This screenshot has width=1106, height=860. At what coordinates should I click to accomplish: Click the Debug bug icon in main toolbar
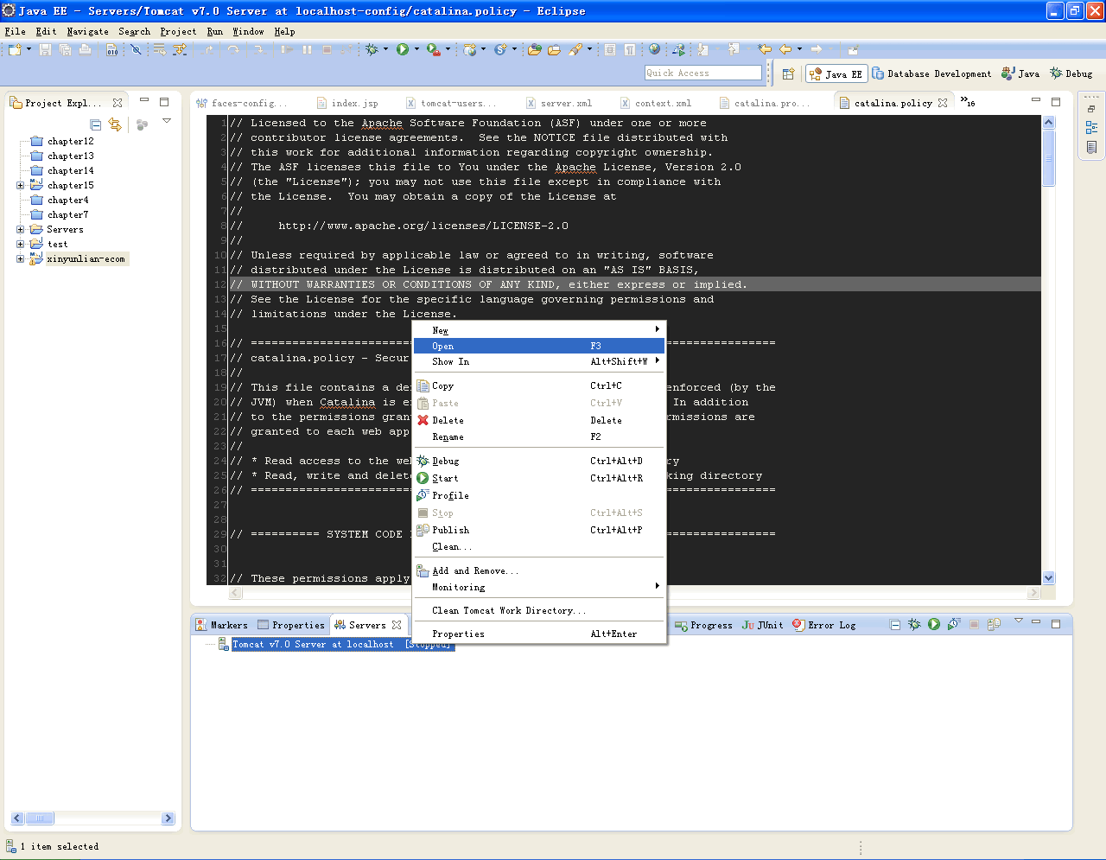[x=372, y=50]
